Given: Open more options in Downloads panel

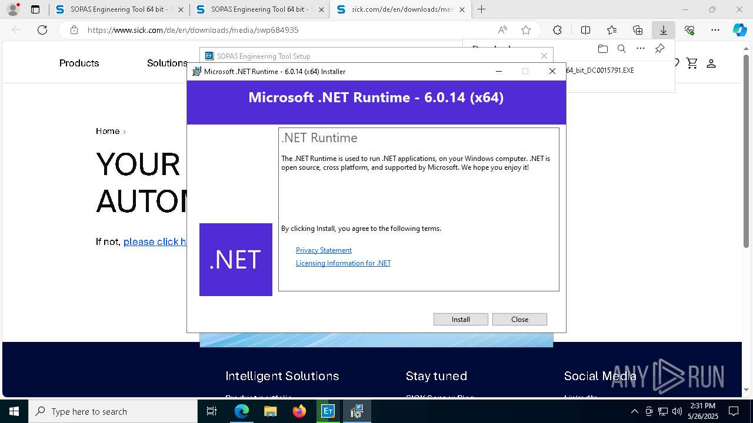Looking at the screenshot, I should coord(641,49).
